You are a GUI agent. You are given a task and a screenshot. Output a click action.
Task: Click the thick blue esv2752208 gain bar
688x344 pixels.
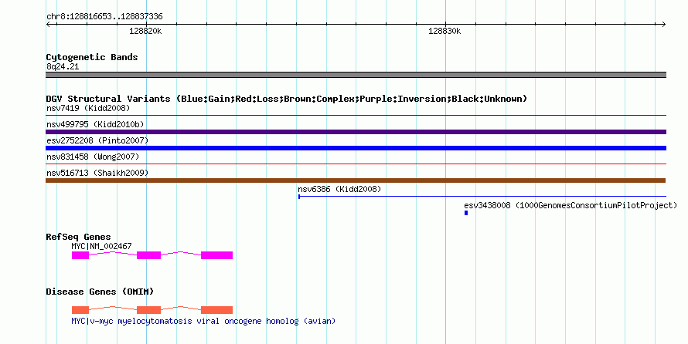(x=356, y=148)
